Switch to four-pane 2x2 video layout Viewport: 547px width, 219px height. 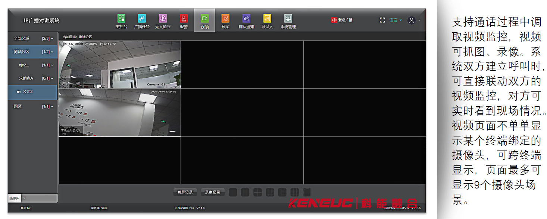(x=257, y=192)
